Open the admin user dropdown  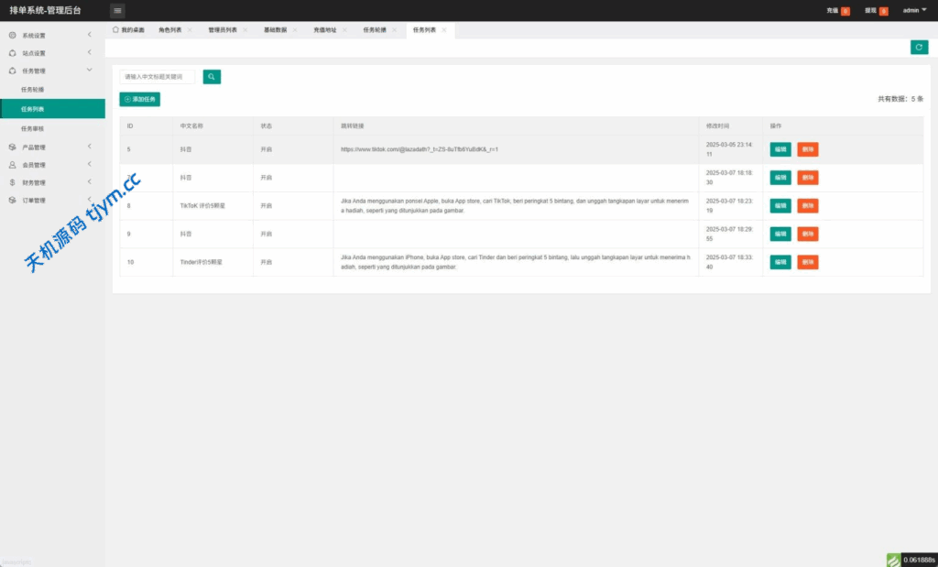tap(914, 10)
